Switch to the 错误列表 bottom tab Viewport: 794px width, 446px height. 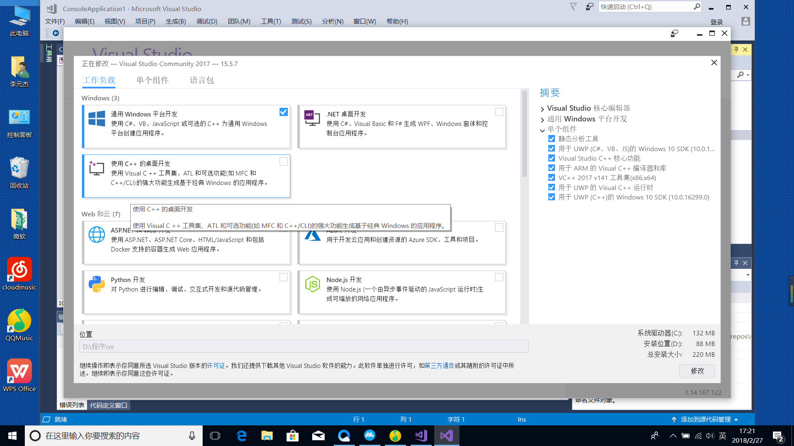click(72, 405)
